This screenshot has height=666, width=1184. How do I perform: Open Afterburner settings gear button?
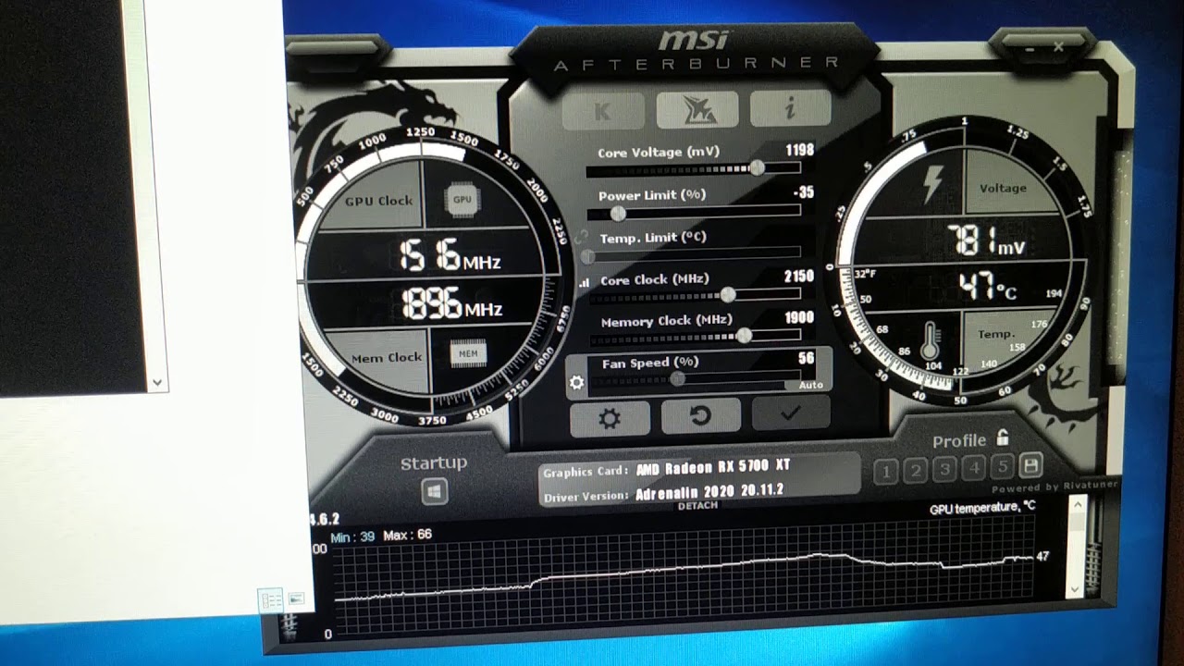610,418
